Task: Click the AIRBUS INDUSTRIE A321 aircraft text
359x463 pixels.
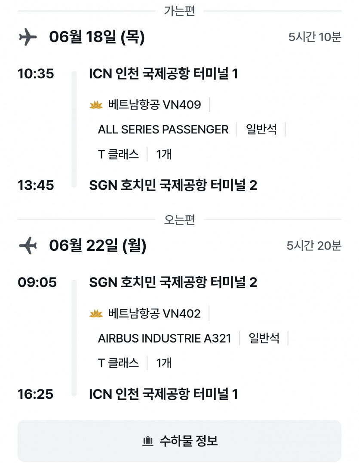Action: point(164,338)
